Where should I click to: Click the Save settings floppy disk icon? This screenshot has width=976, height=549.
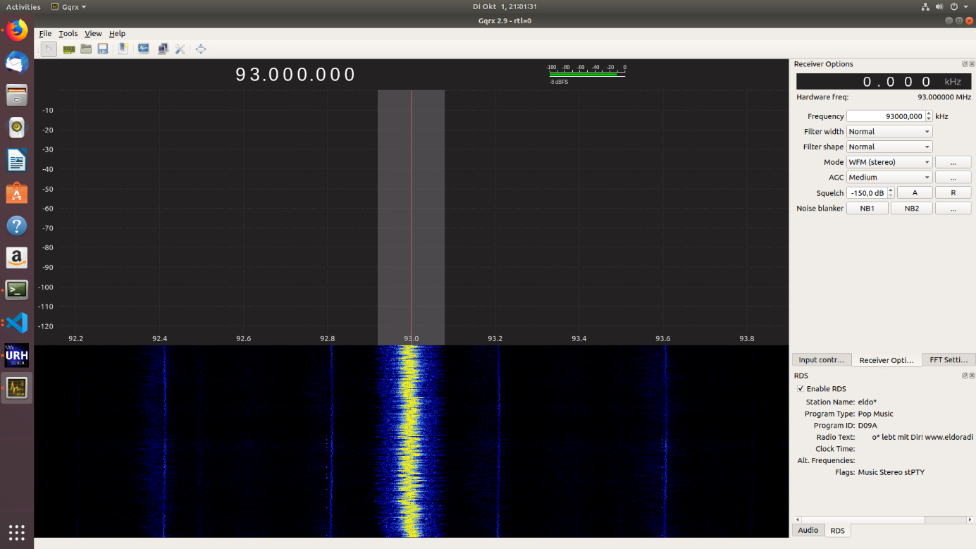click(x=103, y=49)
